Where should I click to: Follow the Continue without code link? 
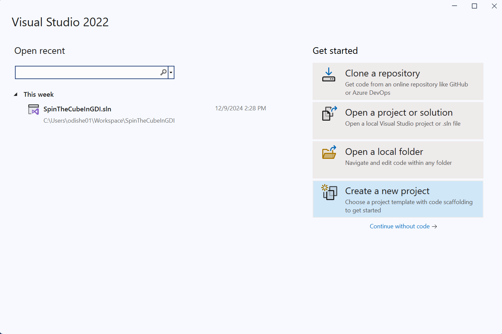click(403, 226)
